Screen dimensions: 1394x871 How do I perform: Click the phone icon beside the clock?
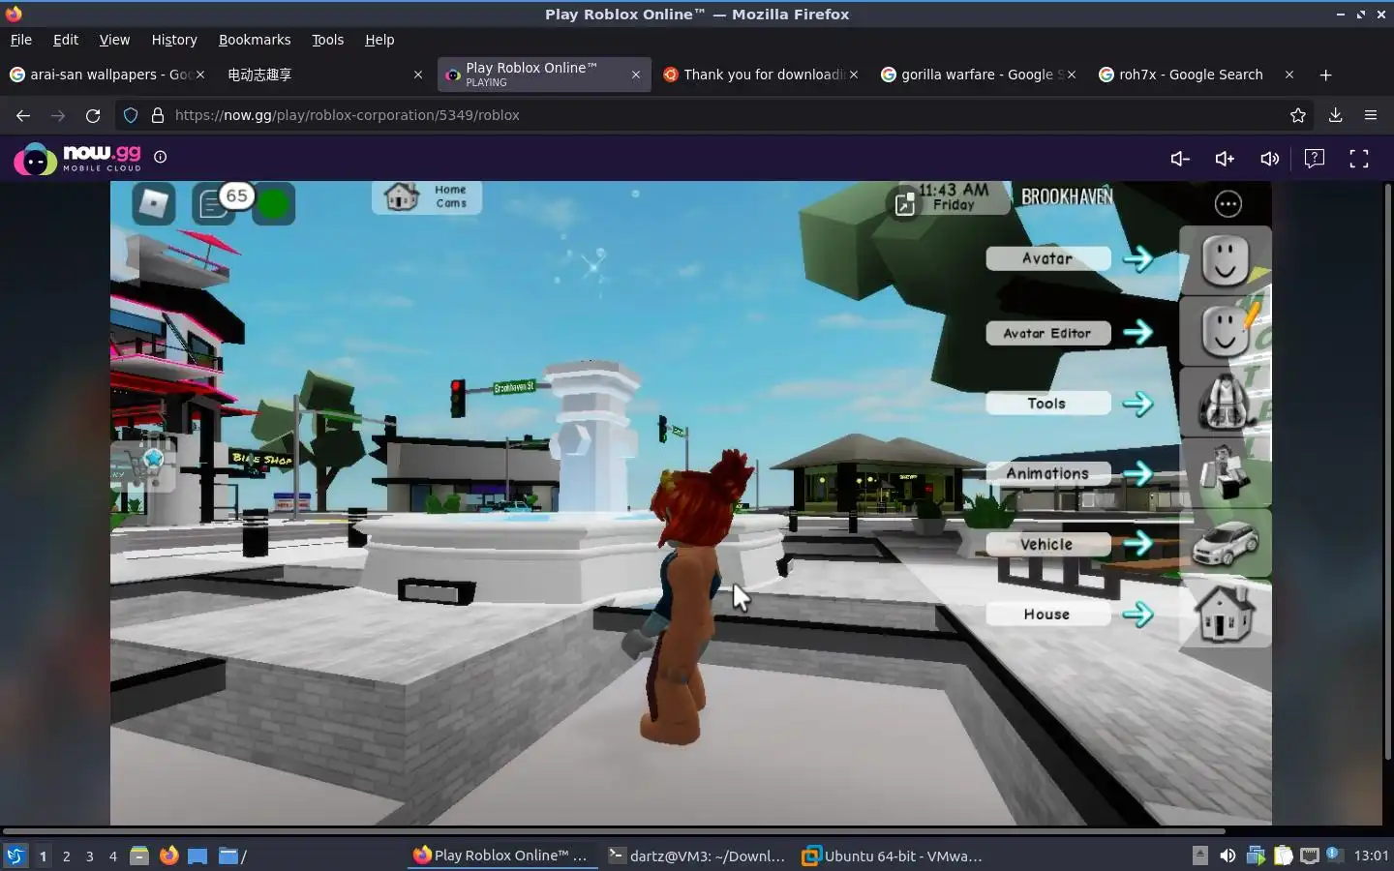pos(904,203)
